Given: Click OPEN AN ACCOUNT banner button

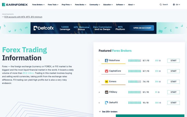Looking at the screenshot, I should [142, 28].
